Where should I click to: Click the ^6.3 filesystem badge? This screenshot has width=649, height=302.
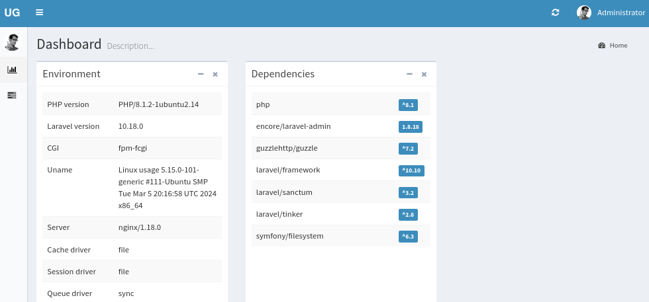[408, 237]
